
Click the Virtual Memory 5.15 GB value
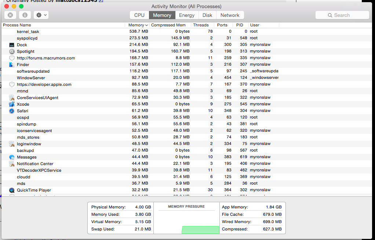pyautogui.click(x=143, y=222)
